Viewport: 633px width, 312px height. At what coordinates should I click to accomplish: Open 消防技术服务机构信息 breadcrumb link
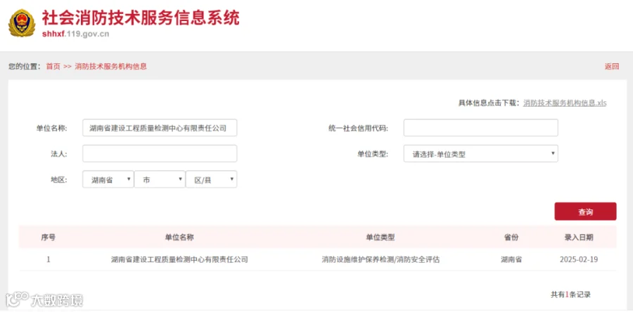coord(110,67)
